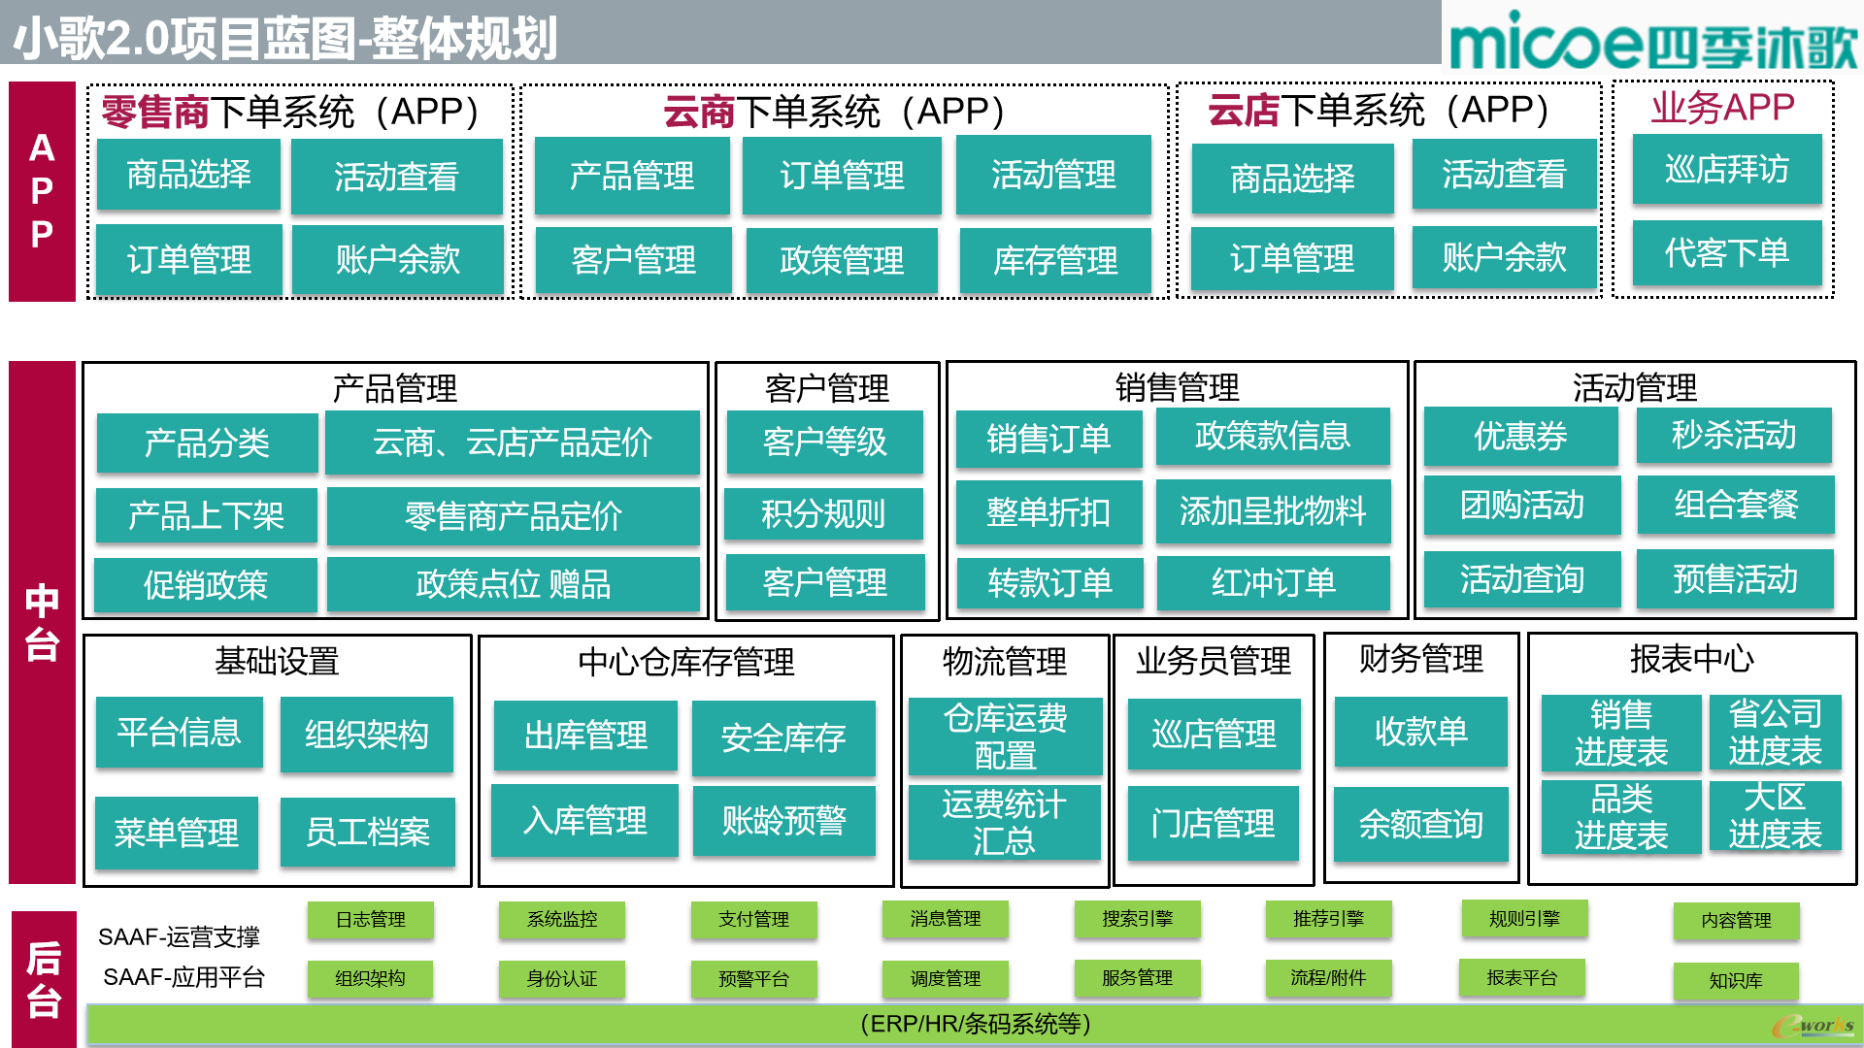The image size is (1864, 1048).
Task: Click 省公司进度表 tile
Action: (1776, 732)
